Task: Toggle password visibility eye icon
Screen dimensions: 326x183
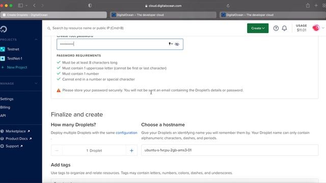Action: tap(177, 44)
